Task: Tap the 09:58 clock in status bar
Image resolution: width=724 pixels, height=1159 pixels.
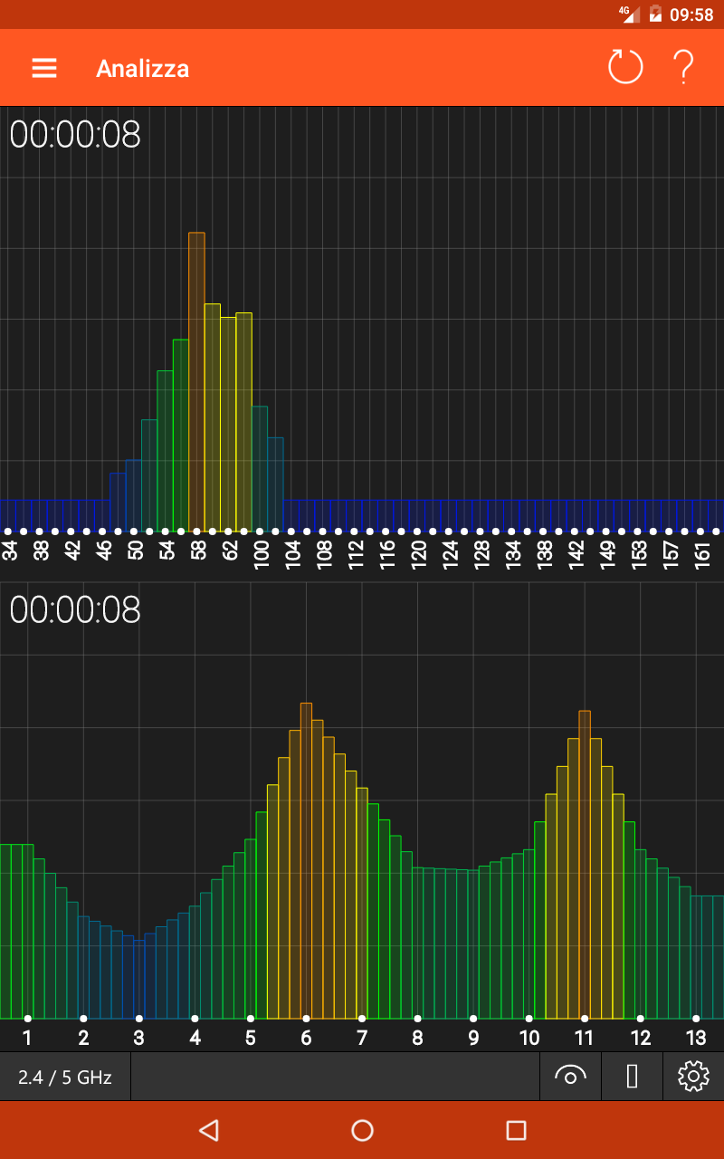Action: [x=691, y=14]
